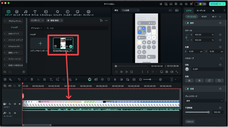Toggle the 変形 (Transform) switch
228x127 pixels.
click(187, 23)
